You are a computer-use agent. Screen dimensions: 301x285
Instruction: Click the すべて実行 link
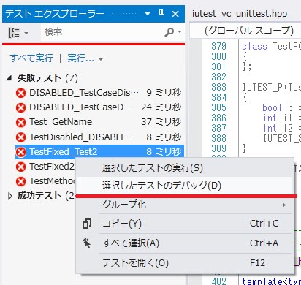pos(31,58)
